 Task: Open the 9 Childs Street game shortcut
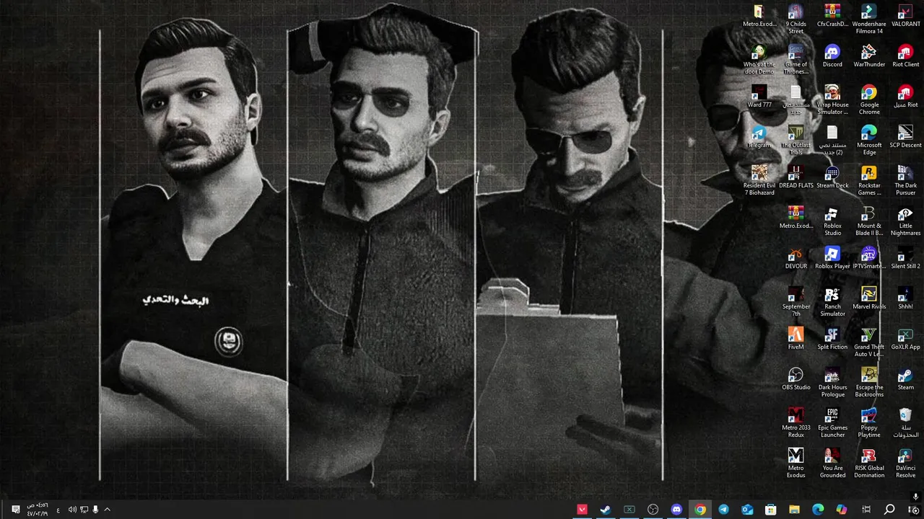tap(796, 19)
